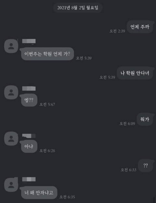This screenshot has width=156, height=203.
Task: Click blurred sender name above '아냐' bubble
Action: pos(29,136)
